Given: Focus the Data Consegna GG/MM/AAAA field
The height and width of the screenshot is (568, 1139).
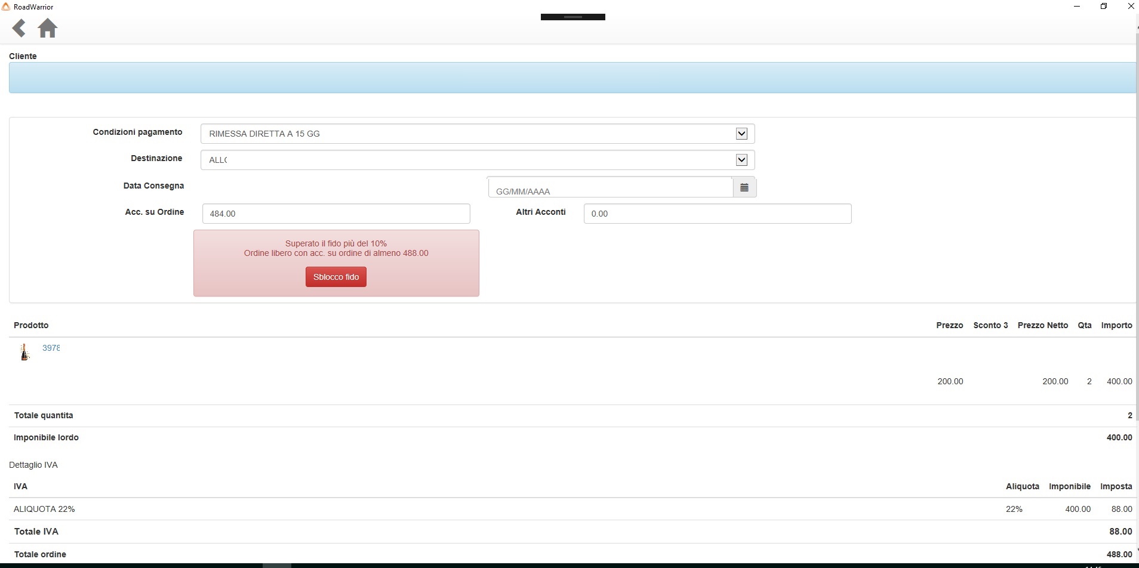Looking at the screenshot, I should click(610, 190).
